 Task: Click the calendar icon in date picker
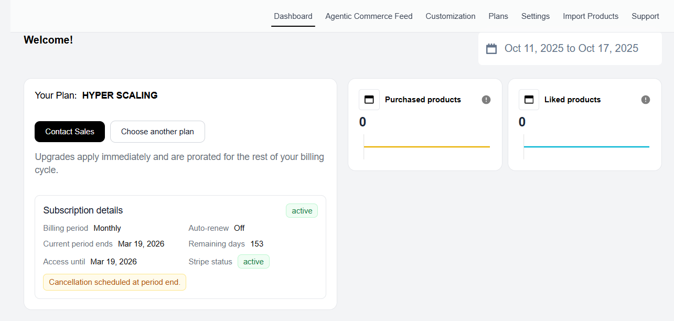tap(491, 49)
